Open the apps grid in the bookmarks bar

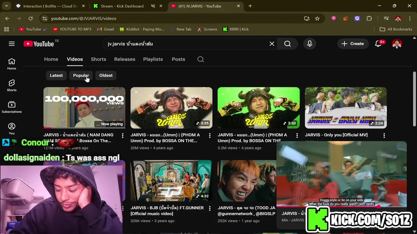7,29
